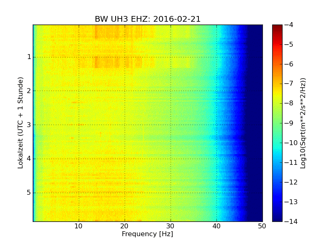The width and height of the screenshot is (328, 246).
Task: Click the colorbar tick label −10
Action: click(291, 143)
